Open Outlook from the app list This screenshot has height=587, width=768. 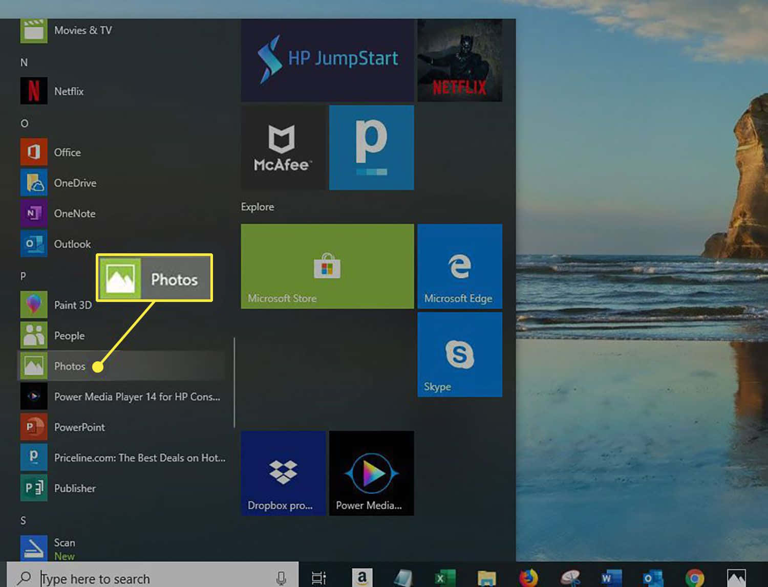coord(122,244)
